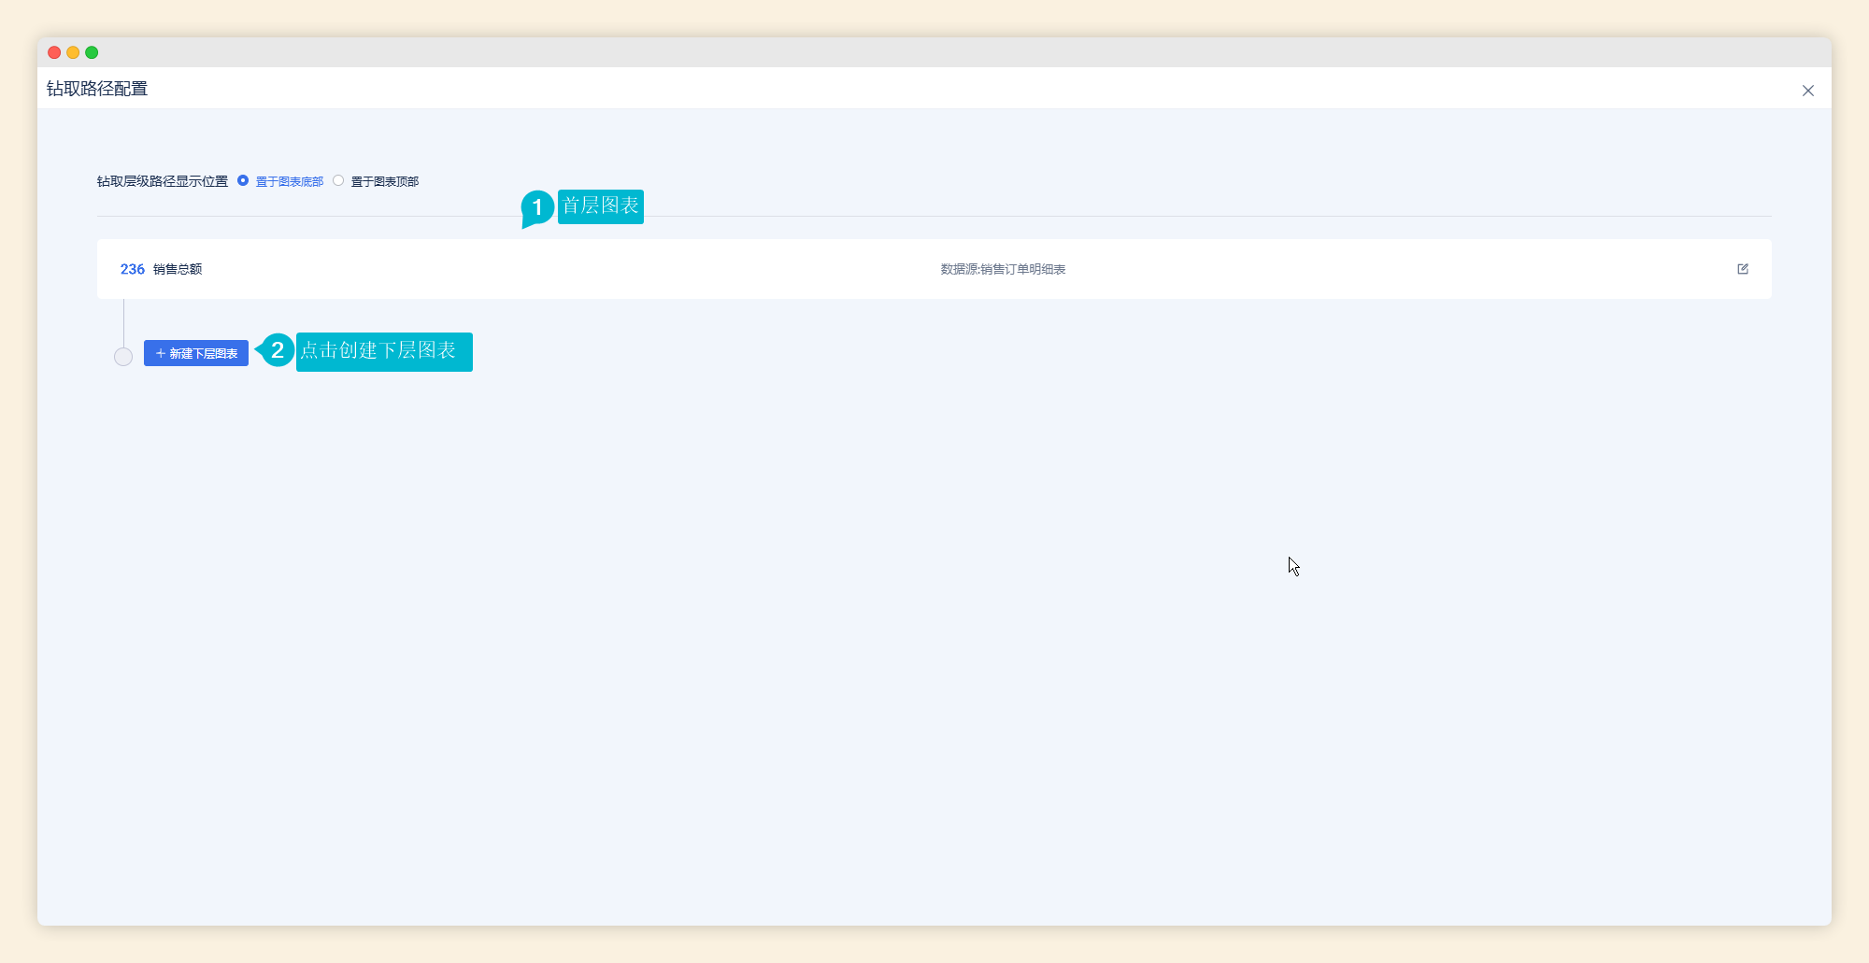The image size is (1869, 963).
Task: Close the 钻取路径配置 dialog with the X icon
Action: tap(1808, 91)
